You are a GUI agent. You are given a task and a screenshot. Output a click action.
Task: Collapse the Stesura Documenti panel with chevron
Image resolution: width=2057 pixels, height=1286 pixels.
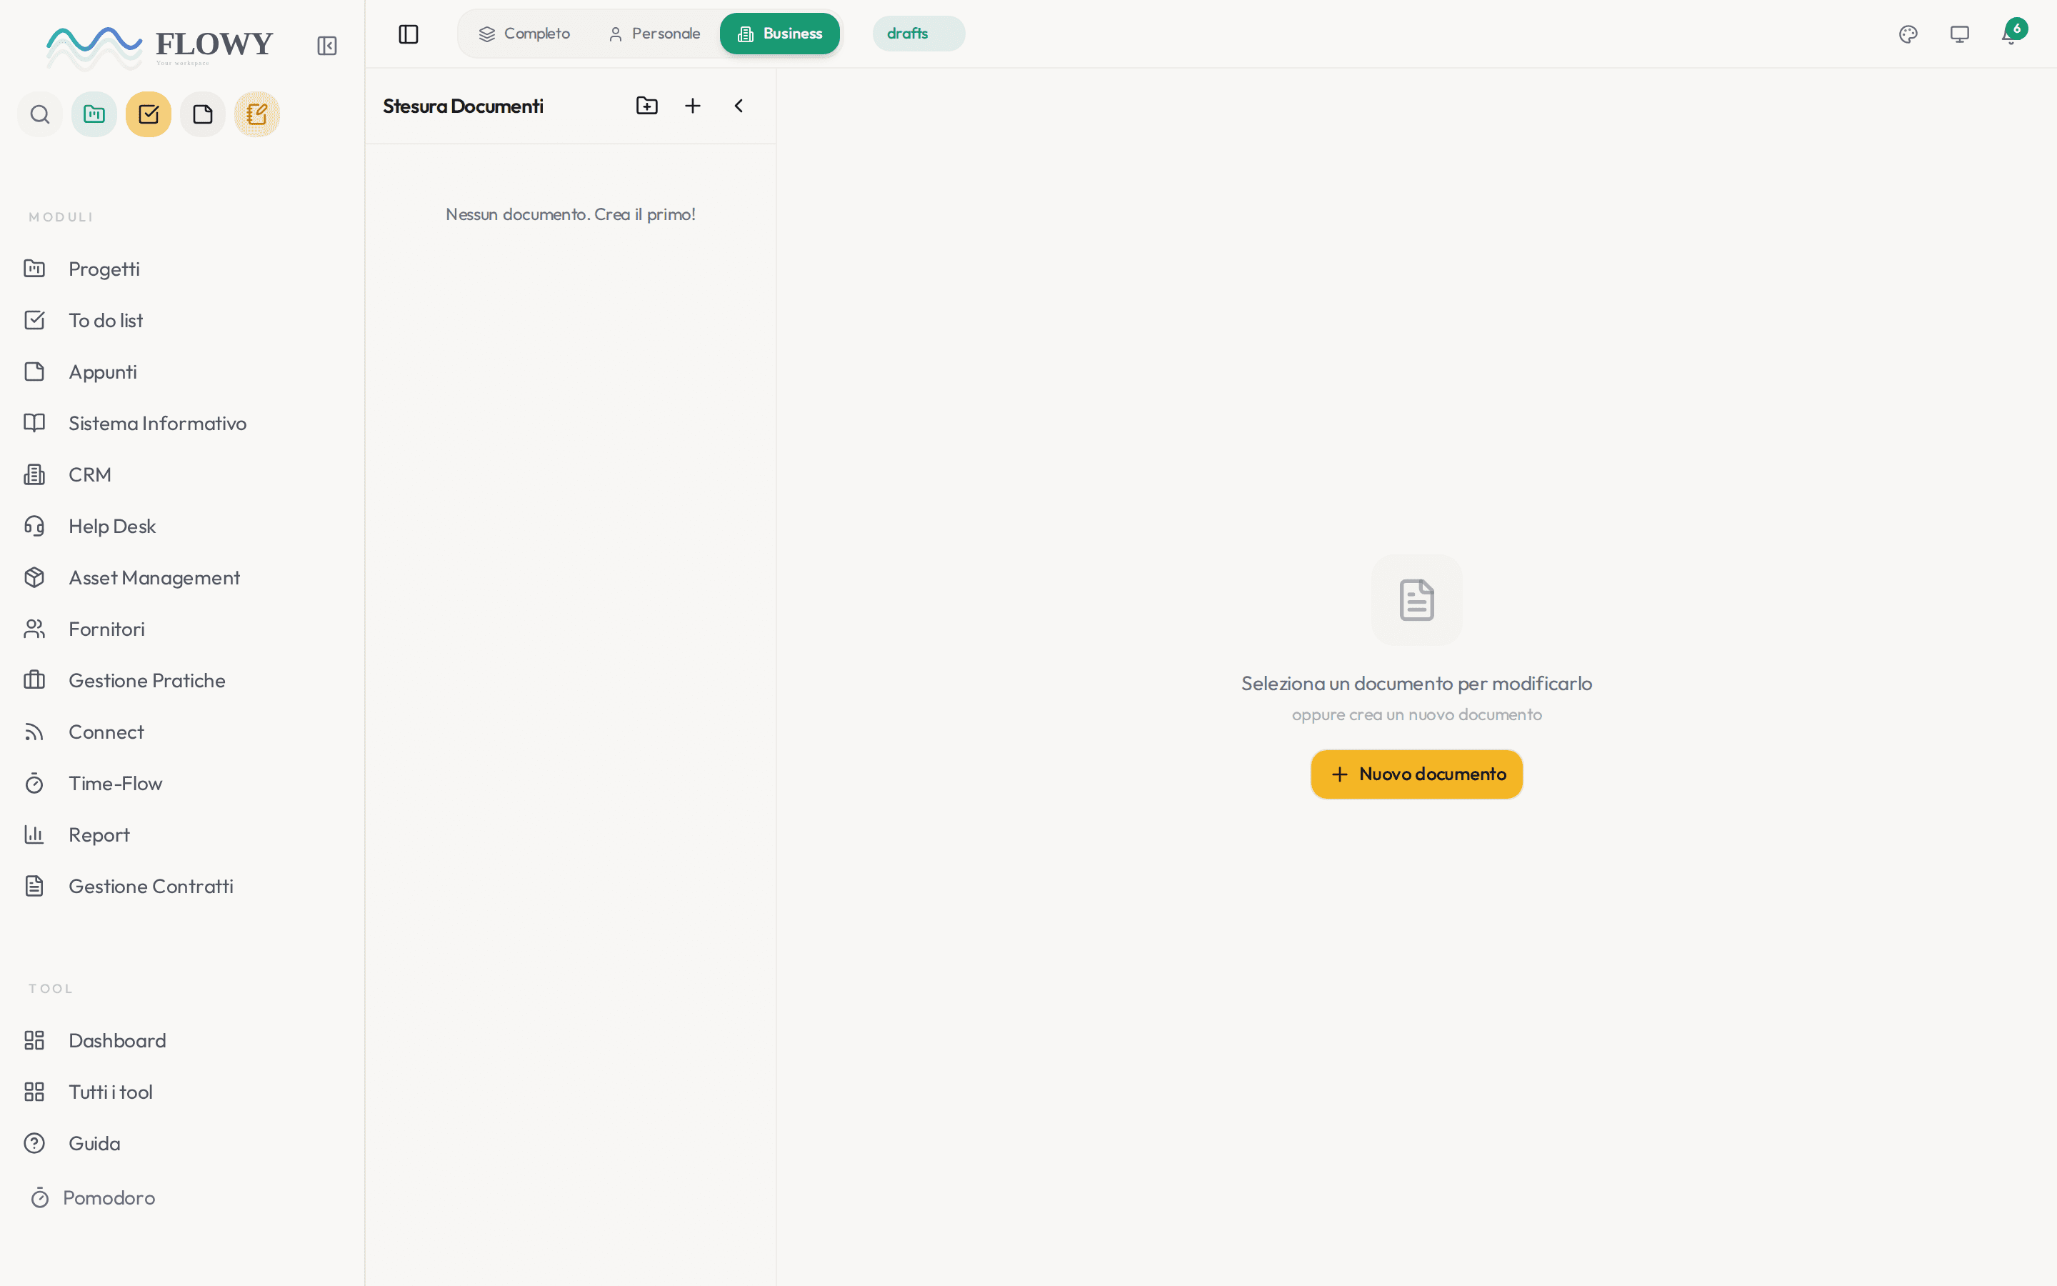point(739,106)
